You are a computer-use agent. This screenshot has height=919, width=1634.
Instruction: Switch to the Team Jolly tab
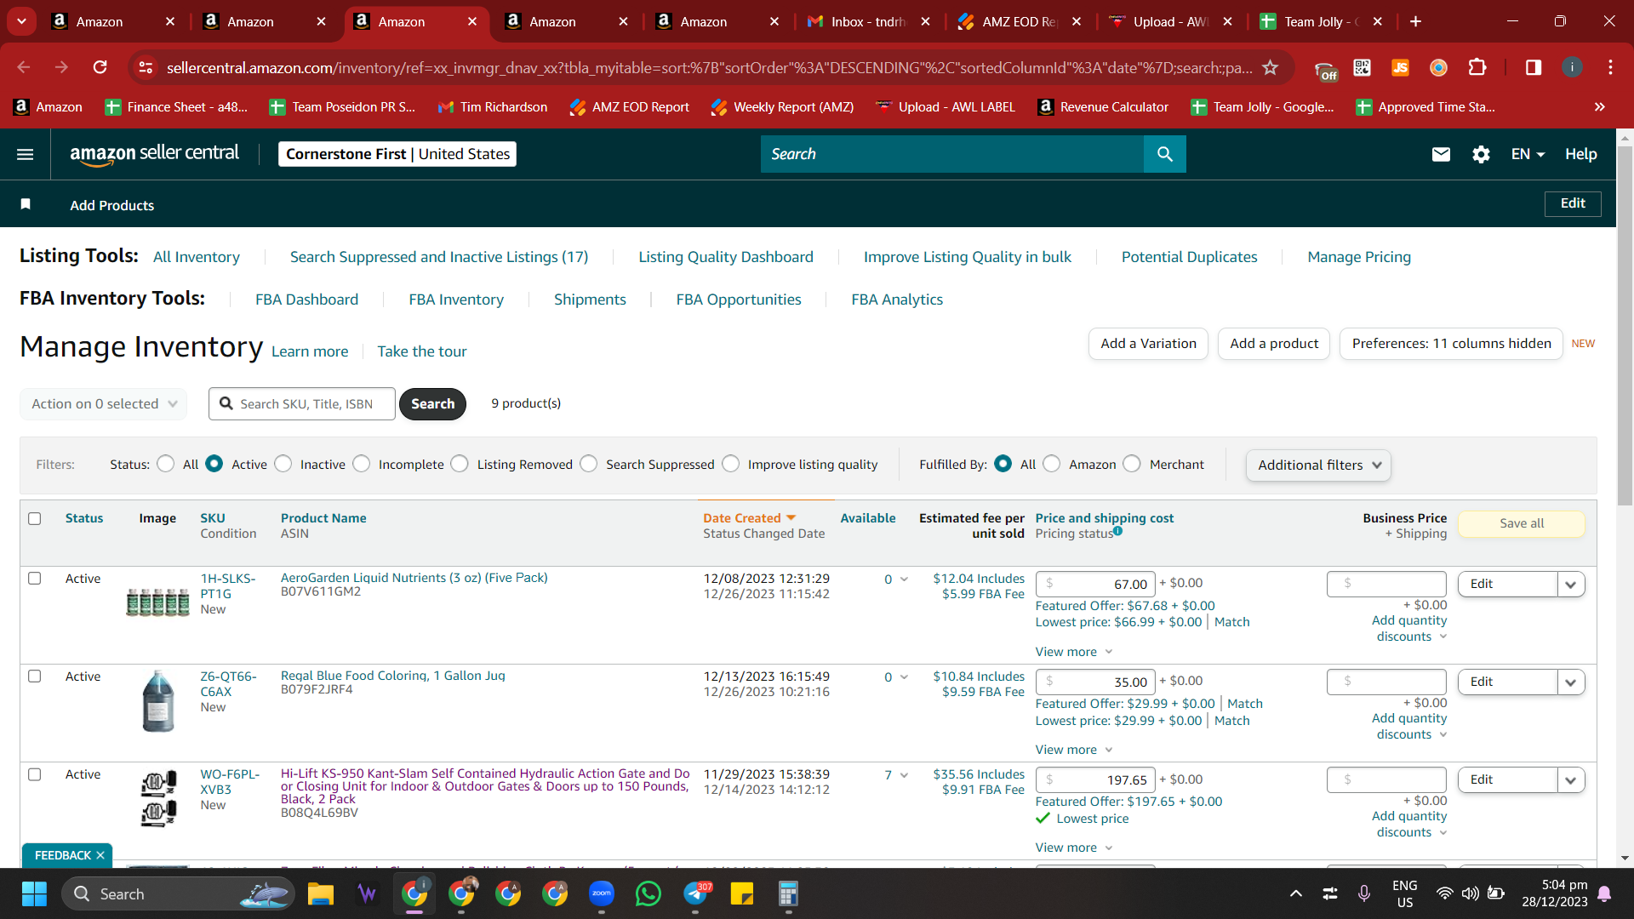(x=1321, y=21)
